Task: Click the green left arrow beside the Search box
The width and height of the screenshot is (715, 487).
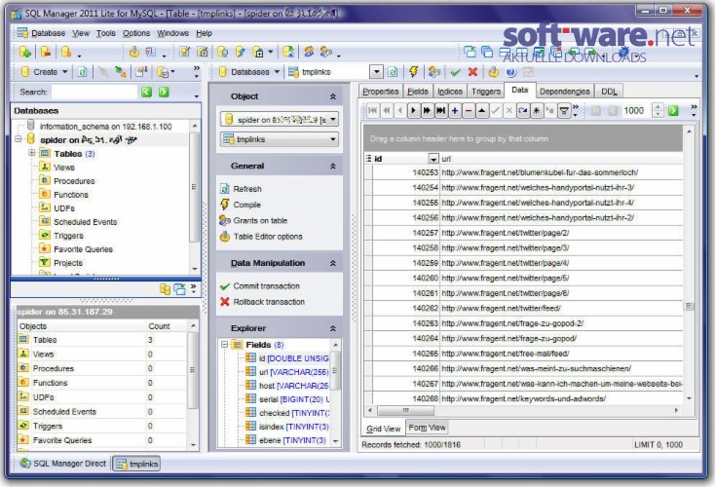Action: 146,93
